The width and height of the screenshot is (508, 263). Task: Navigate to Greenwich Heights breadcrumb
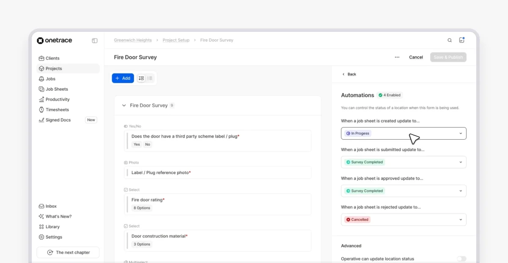(x=133, y=40)
